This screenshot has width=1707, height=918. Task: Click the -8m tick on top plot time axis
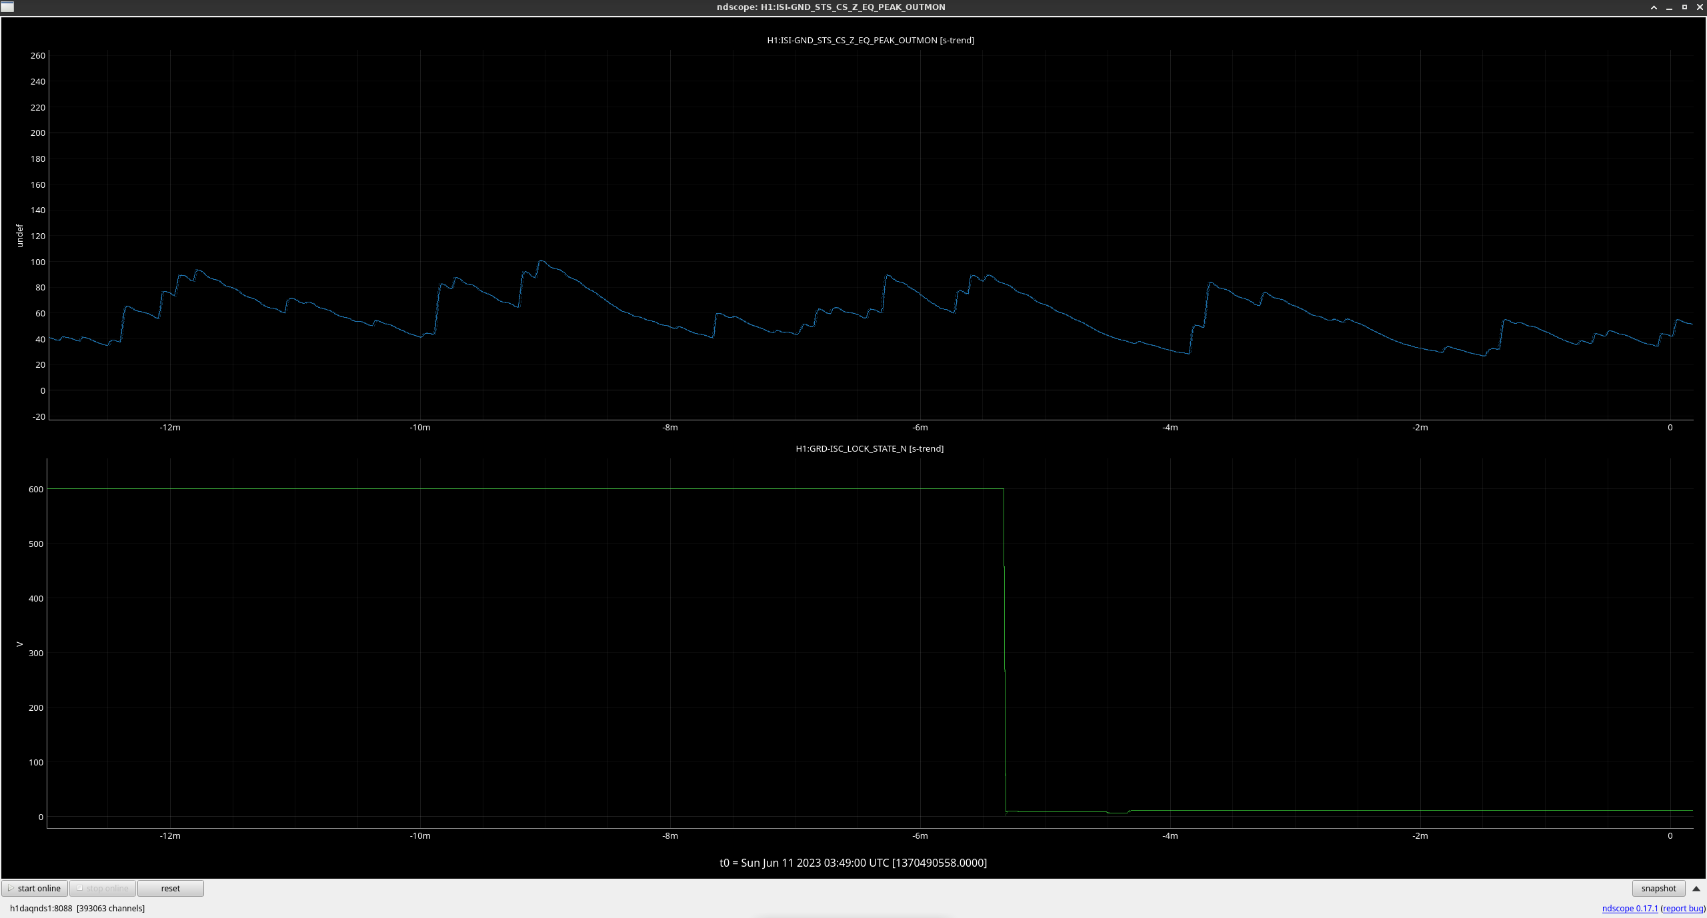coord(669,428)
